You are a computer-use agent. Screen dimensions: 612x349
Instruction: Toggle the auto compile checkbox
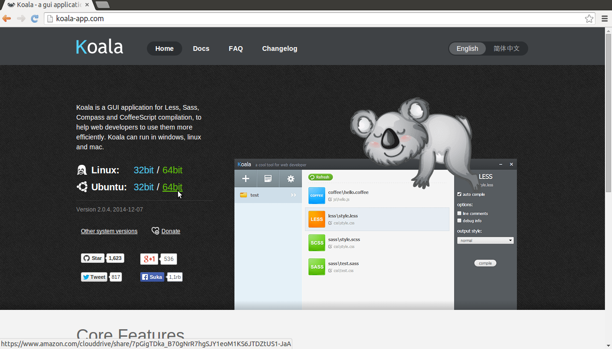(x=459, y=195)
